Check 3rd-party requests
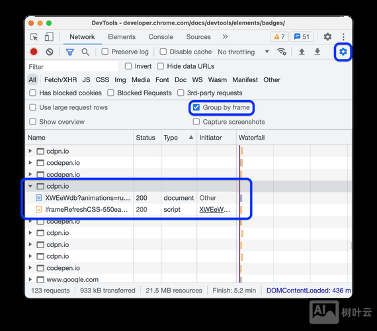Screen dimensions: 377x331 (181, 93)
